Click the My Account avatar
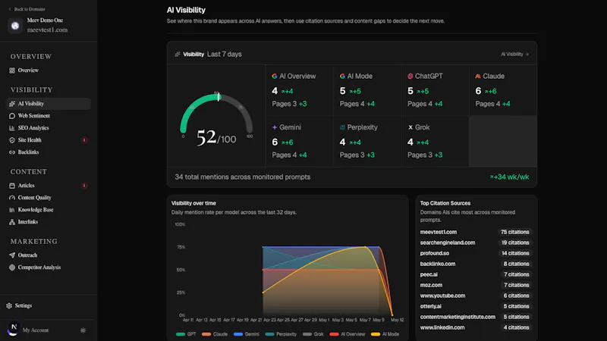The image size is (607, 341). pos(14,329)
